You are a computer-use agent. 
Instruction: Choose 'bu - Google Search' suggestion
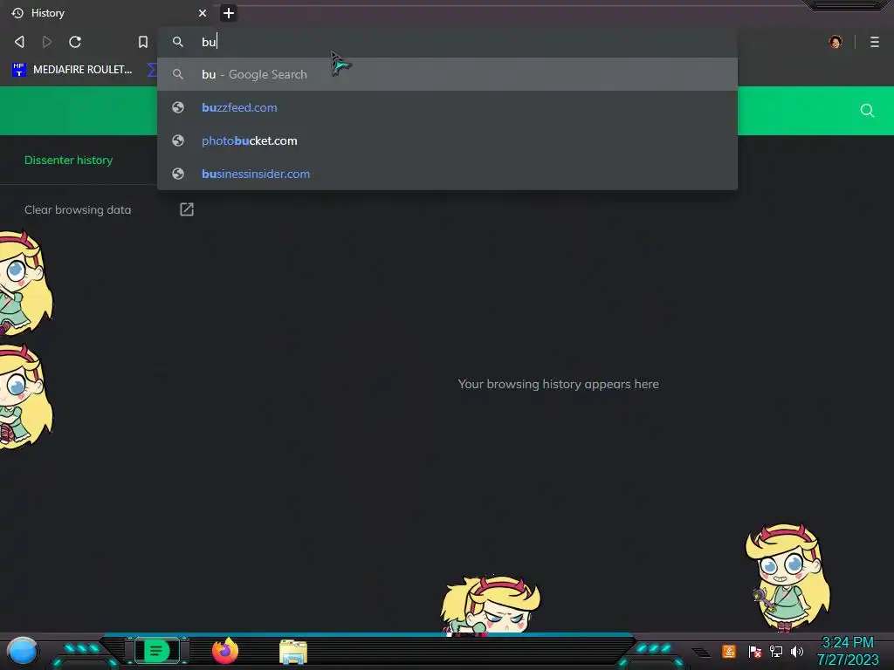coord(447,74)
